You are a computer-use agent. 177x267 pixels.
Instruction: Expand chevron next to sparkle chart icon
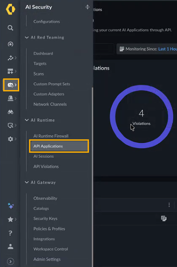coord(16,58)
